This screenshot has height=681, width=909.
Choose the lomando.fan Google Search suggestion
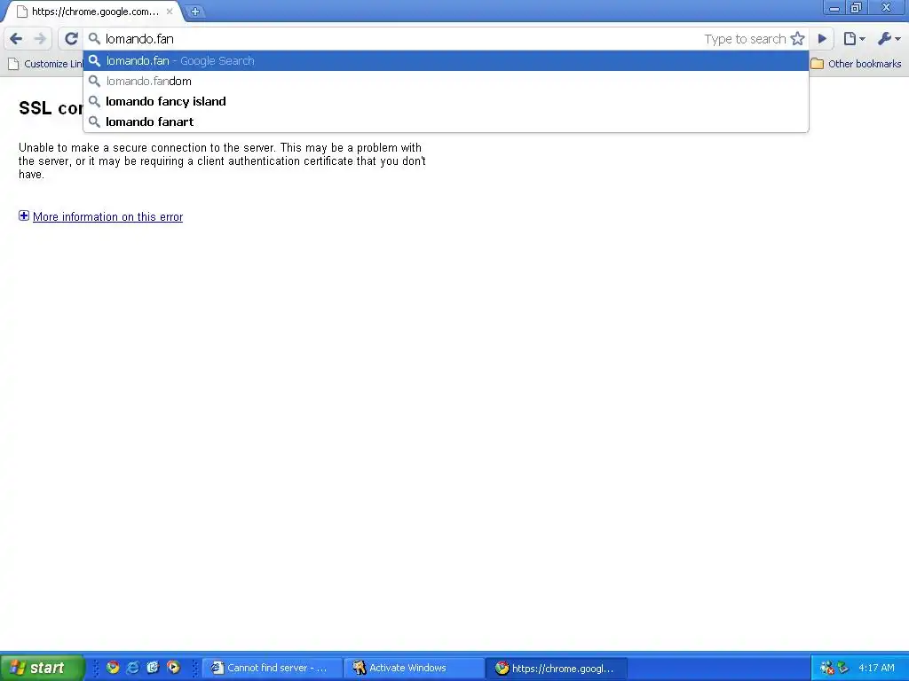point(446,61)
